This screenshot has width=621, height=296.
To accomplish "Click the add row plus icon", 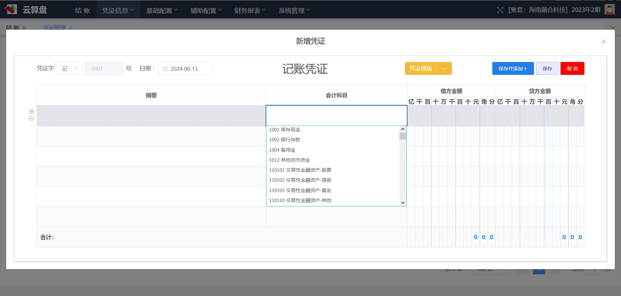I will pyautogui.click(x=32, y=112).
